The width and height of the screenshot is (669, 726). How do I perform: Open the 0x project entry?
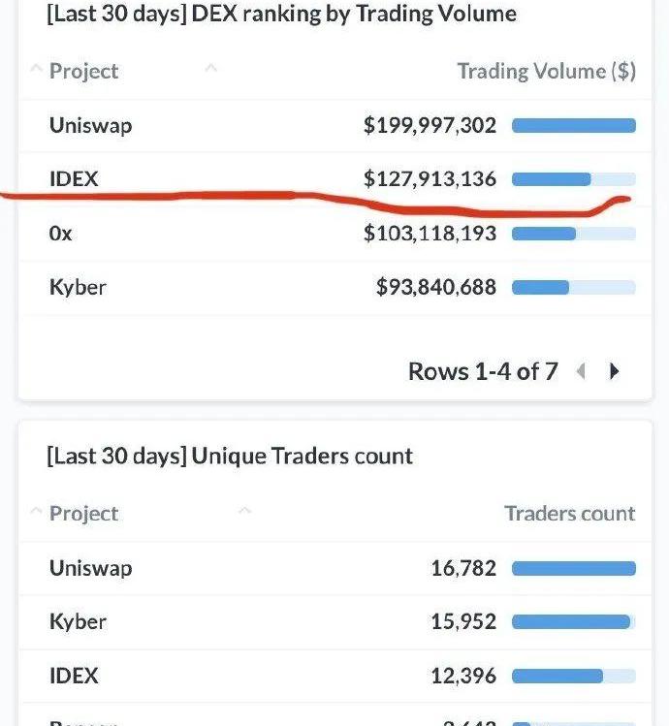60,234
